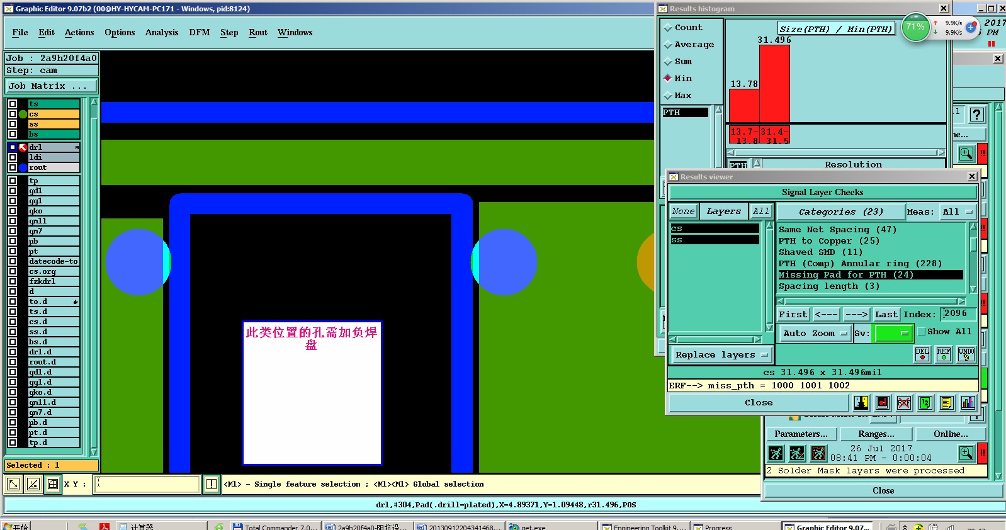Click the upper-right magnifier zoom icon
The width and height of the screenshot is (1006, 530).
tap(966, 153)
